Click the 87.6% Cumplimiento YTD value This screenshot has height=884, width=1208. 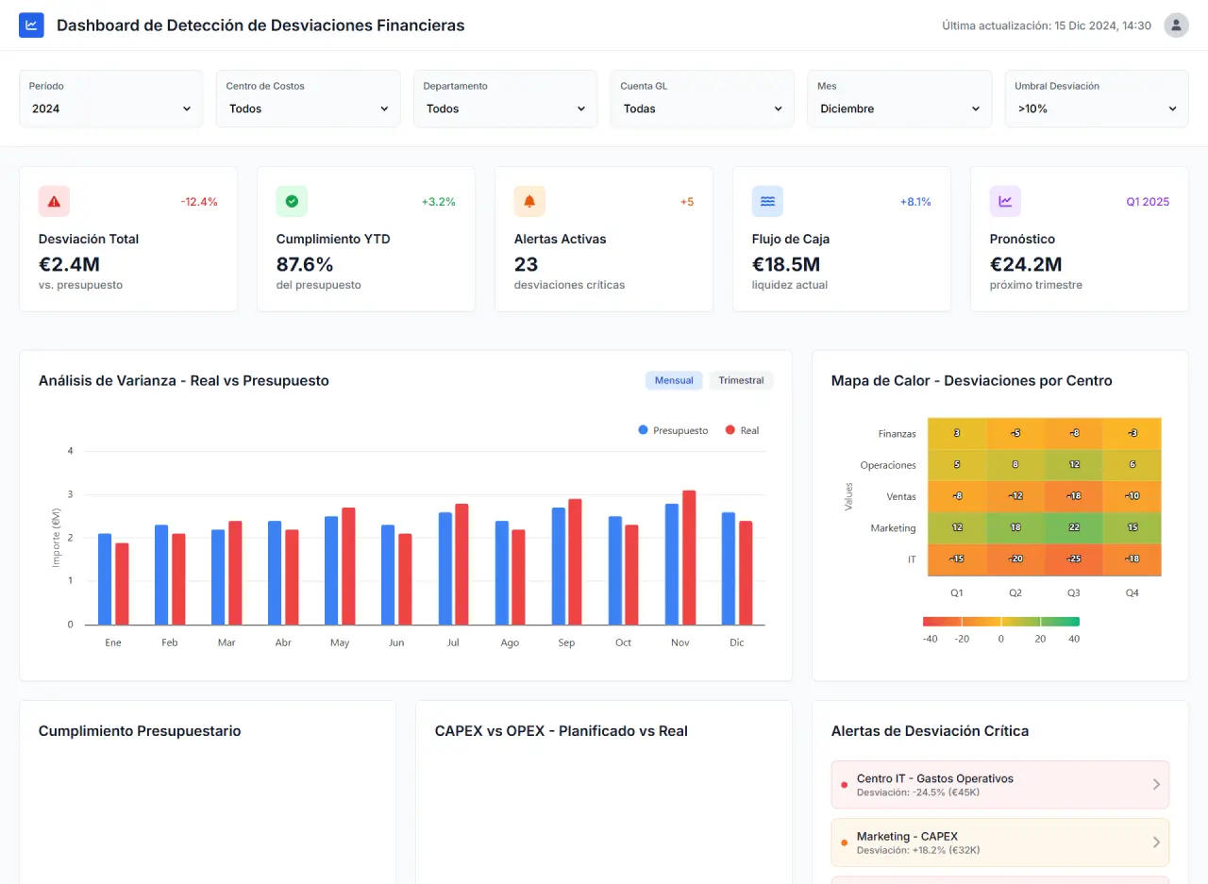(x=305, y=264)
